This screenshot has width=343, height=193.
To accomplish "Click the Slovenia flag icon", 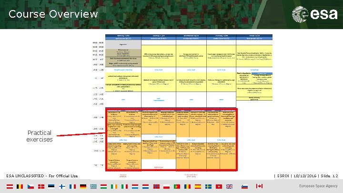I will point(244,186).
